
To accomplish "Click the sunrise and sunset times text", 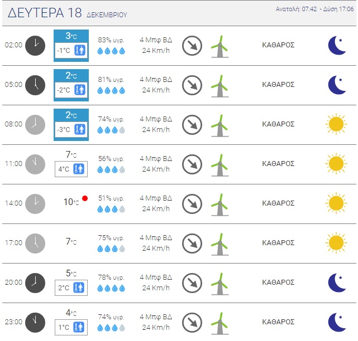I will point(315,9).
